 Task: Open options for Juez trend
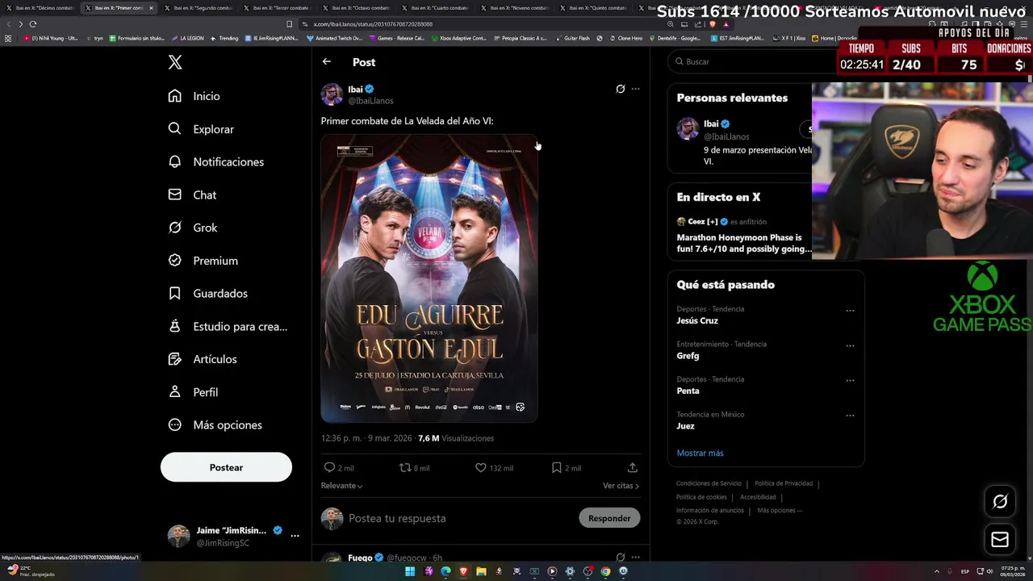coord(850,416)
